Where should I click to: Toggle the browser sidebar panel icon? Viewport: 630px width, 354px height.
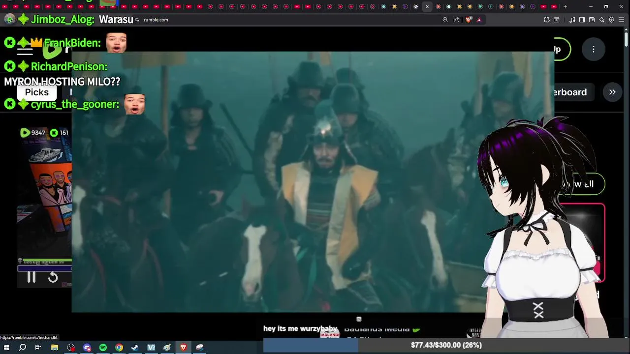pos(582,20)
